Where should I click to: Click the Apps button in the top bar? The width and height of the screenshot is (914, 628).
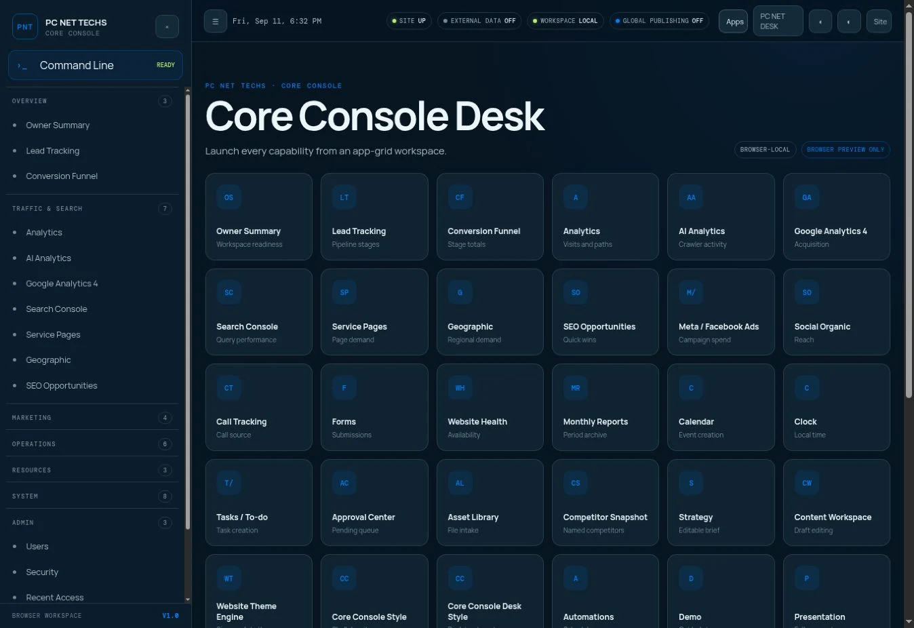pyautogui.click(x=733, y=22)
